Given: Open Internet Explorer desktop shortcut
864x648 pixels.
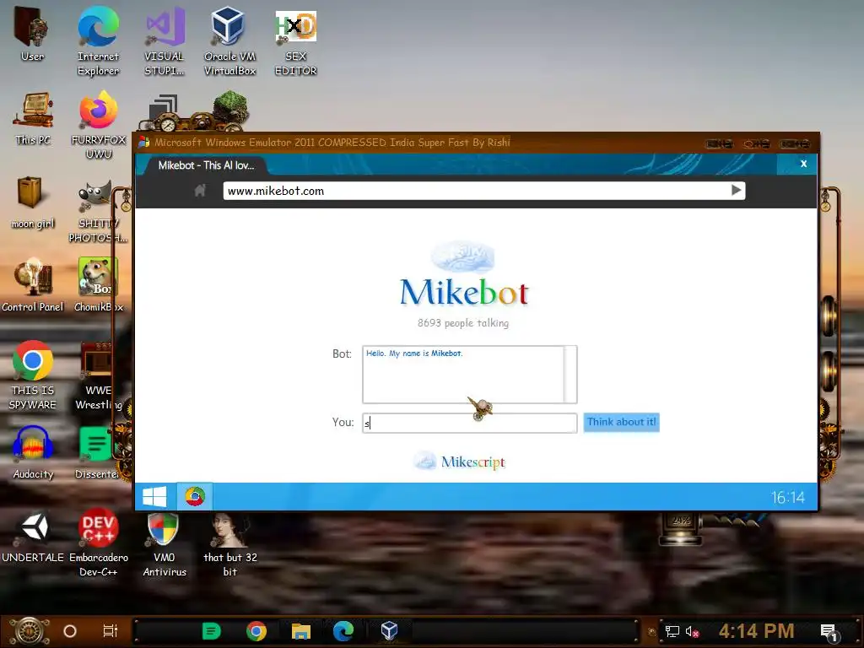Looking at the screenshot, I should point(98,40).
